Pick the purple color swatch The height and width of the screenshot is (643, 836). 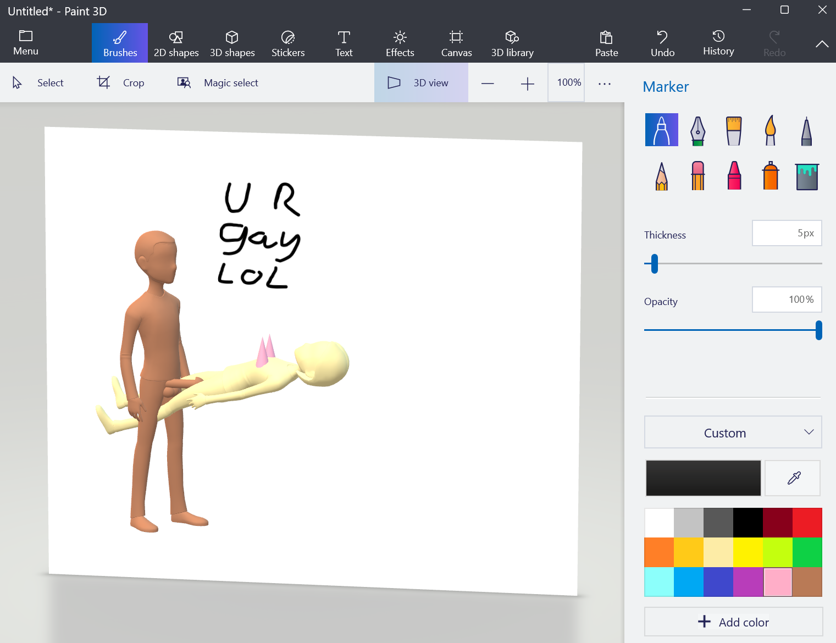pyautogui.click(x=748, y=582)
